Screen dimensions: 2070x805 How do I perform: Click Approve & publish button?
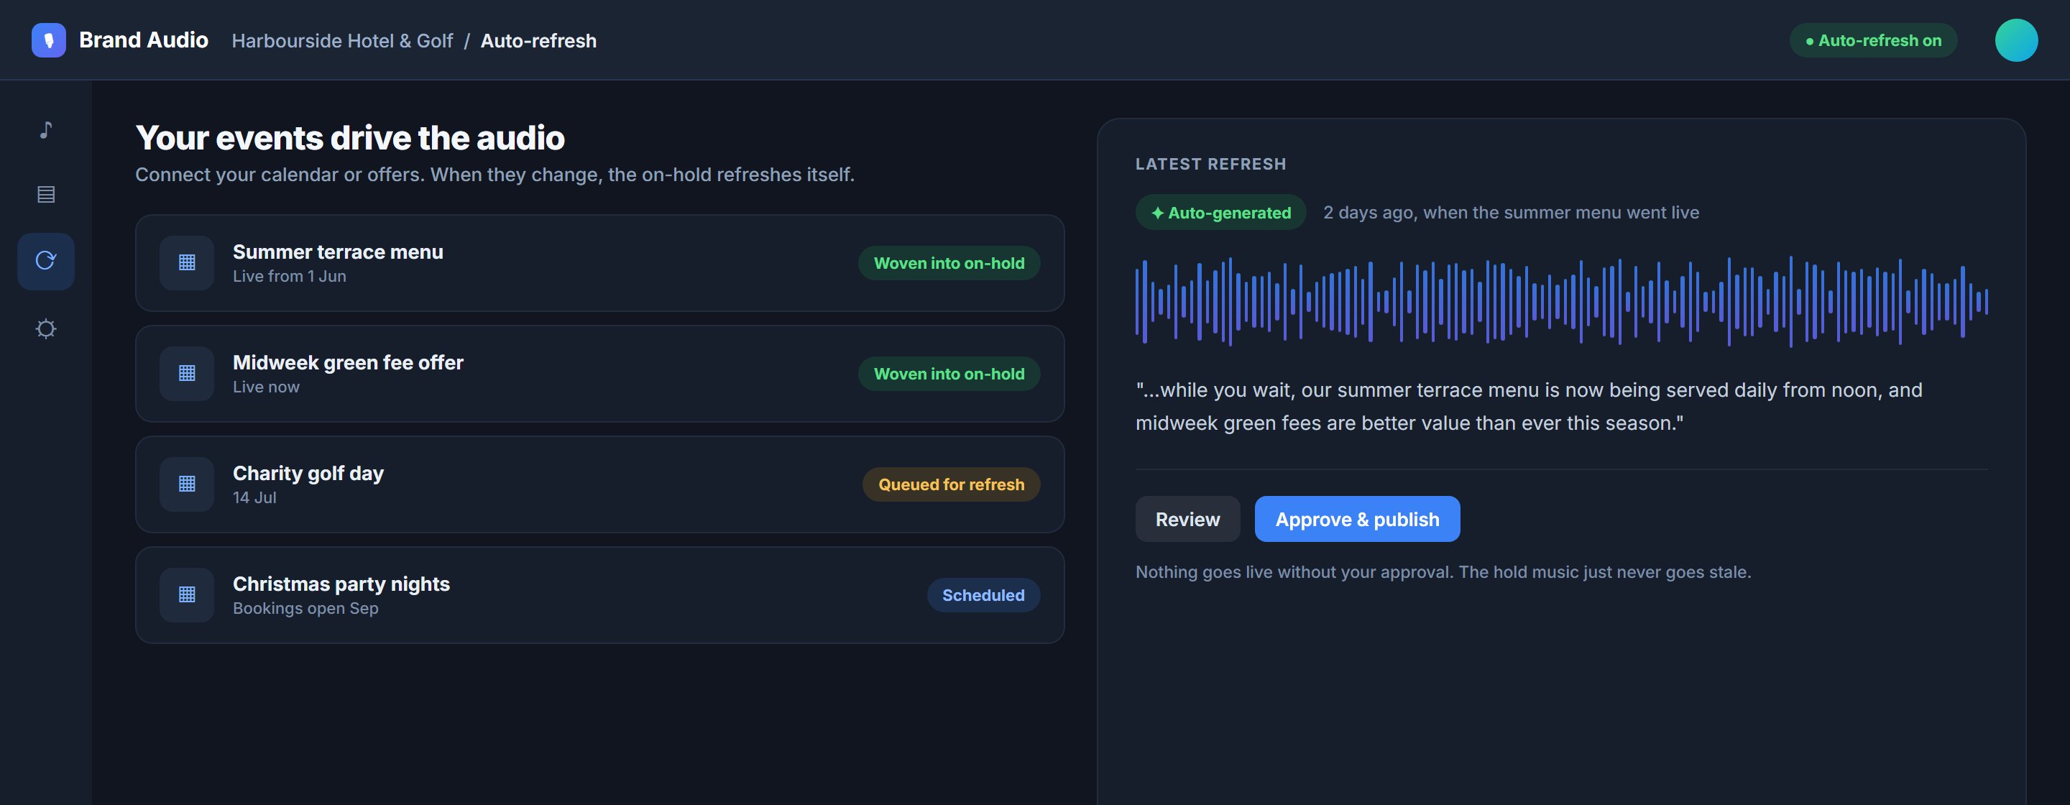point(1357,519)
